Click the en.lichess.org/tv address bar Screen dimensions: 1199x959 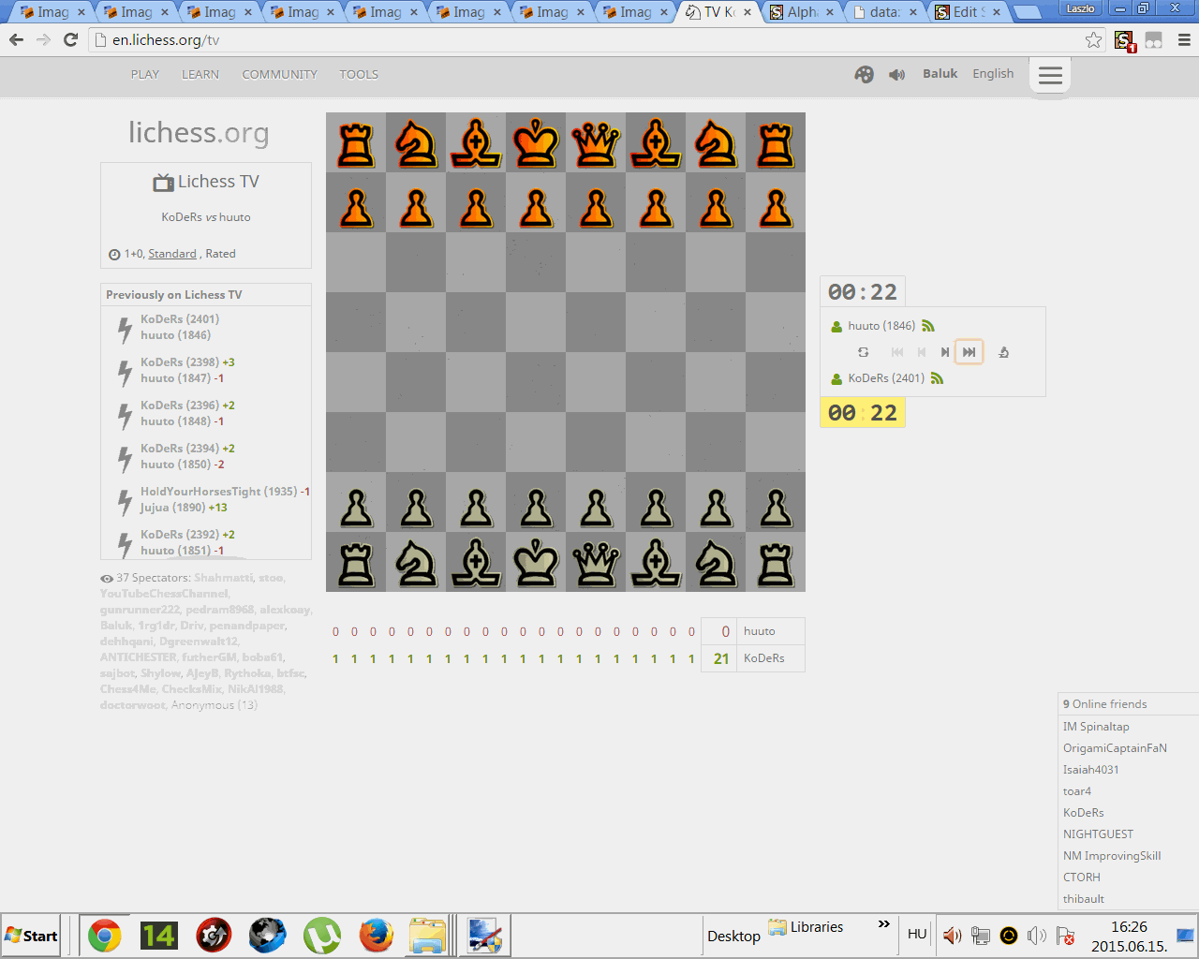tap(590, 40)
